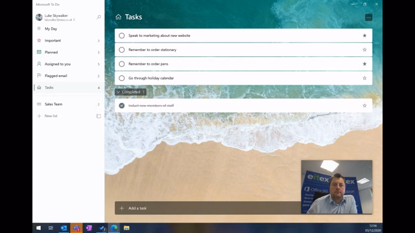Screen dimensions: 415x233
Task: Open Assigned to you list
Action: click(69, 64)
